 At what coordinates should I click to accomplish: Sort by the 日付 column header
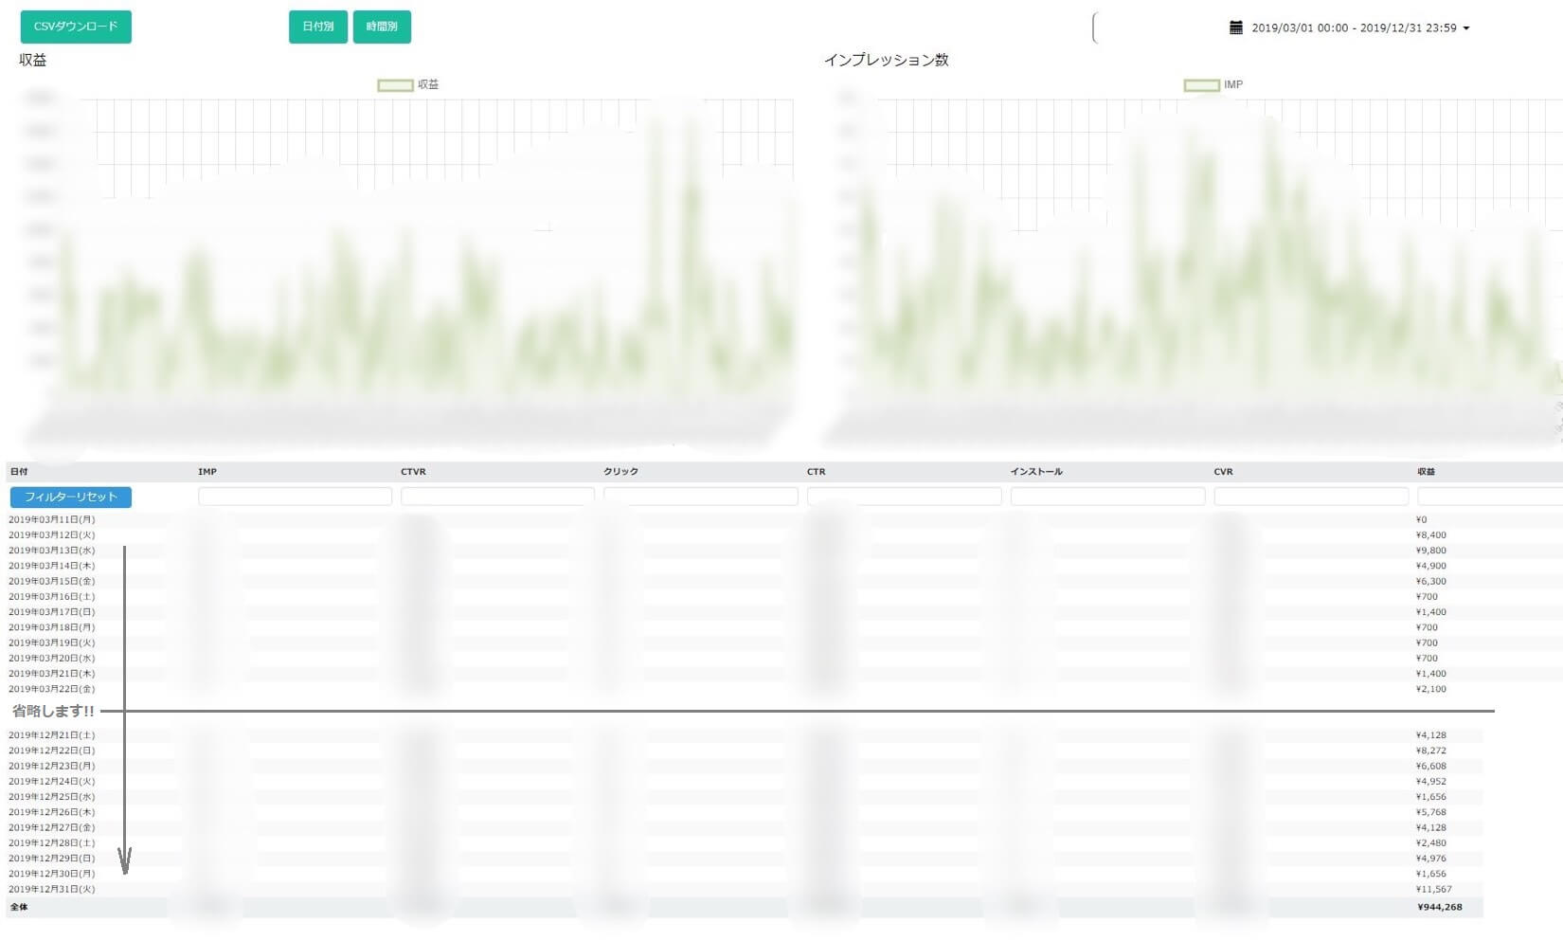coord(19,472)
